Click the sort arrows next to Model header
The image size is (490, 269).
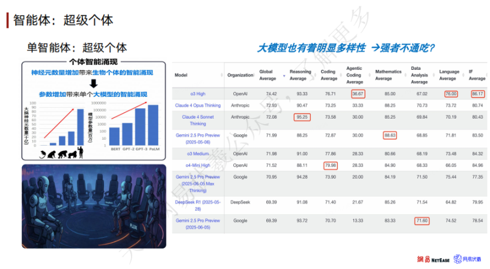coord(222,75)
